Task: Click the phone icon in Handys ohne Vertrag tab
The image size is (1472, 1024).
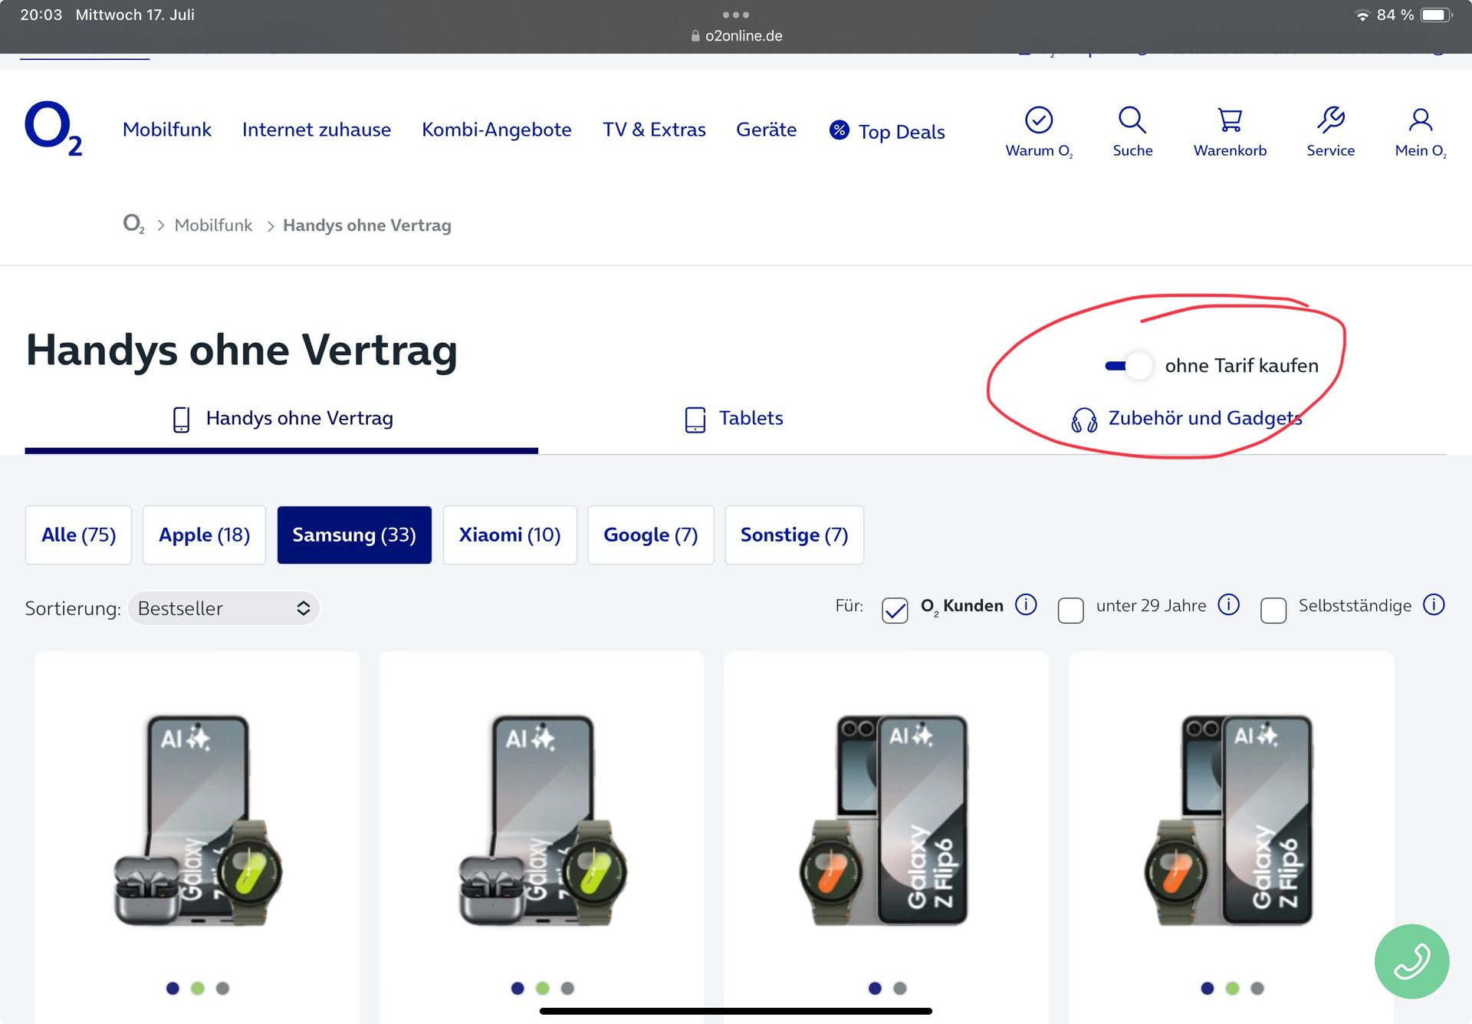Action: coord(182,420)
